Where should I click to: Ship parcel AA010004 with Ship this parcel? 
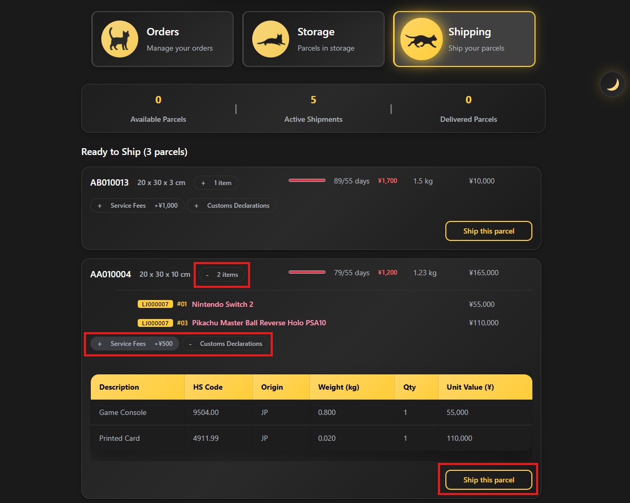489,480
